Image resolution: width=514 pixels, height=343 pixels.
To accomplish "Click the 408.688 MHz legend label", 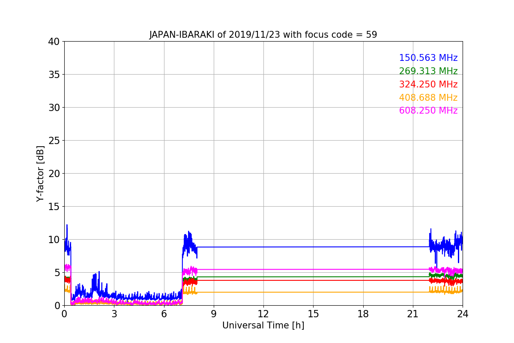I will [x=428, y=98].
